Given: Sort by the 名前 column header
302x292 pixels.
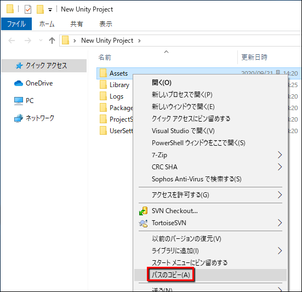Looking at the screenshot, I should pyautogui.click(x=105, y=58).
